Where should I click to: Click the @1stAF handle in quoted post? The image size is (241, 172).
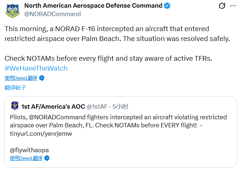tap(97, 106)
